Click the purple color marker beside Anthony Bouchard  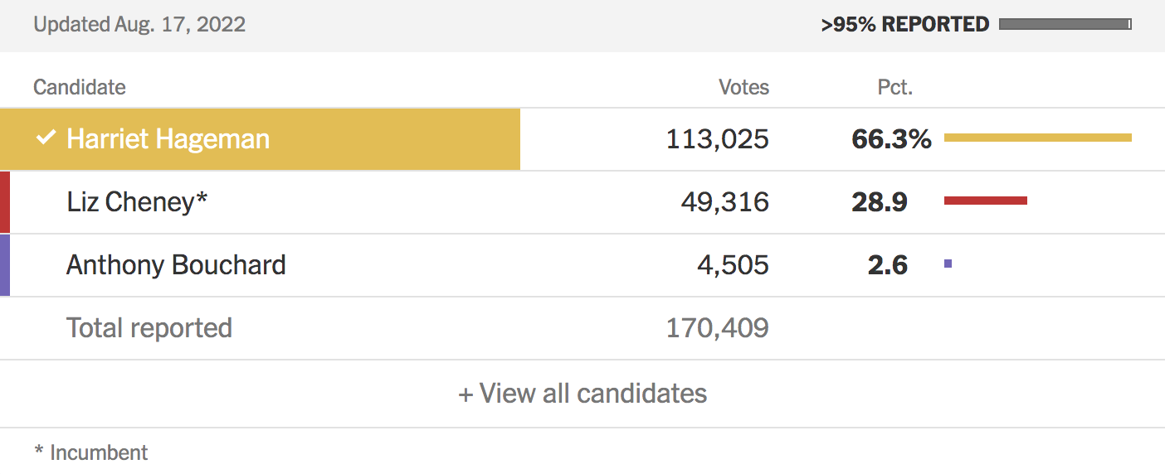coord(5,265)
